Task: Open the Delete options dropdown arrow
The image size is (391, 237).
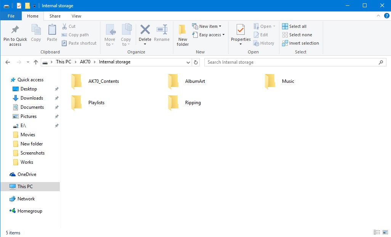Action: pyautogui.click(x=145, y=44)
